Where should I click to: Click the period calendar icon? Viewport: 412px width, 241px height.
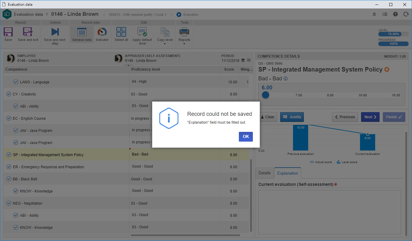243,60
